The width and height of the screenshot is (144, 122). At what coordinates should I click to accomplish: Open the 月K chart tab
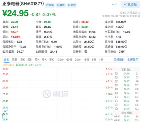[37, 60]
